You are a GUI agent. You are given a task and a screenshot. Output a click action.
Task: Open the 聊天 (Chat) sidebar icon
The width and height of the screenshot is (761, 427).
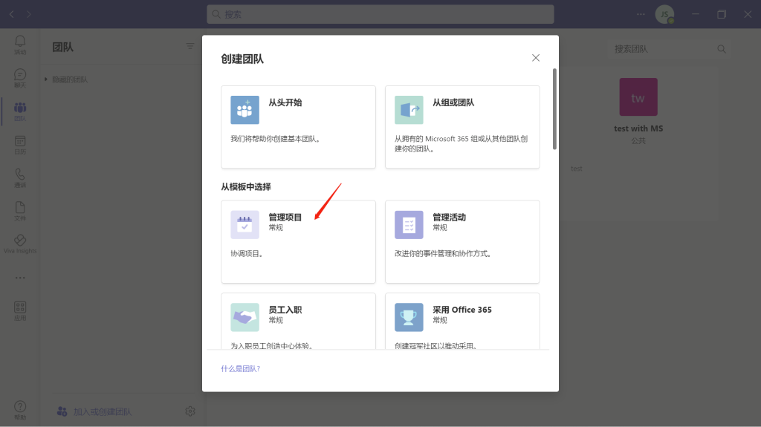(20, 77)
